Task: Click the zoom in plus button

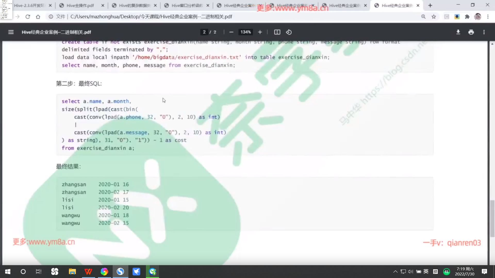Action: pos(260,32)
